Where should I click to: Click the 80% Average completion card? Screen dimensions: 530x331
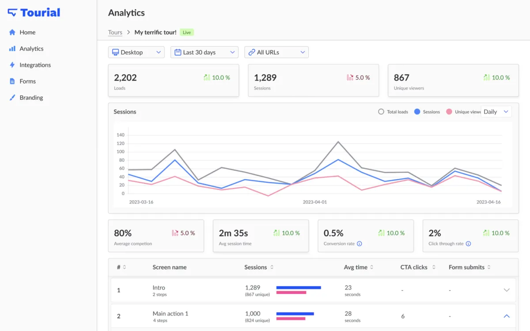click(156, 236)
